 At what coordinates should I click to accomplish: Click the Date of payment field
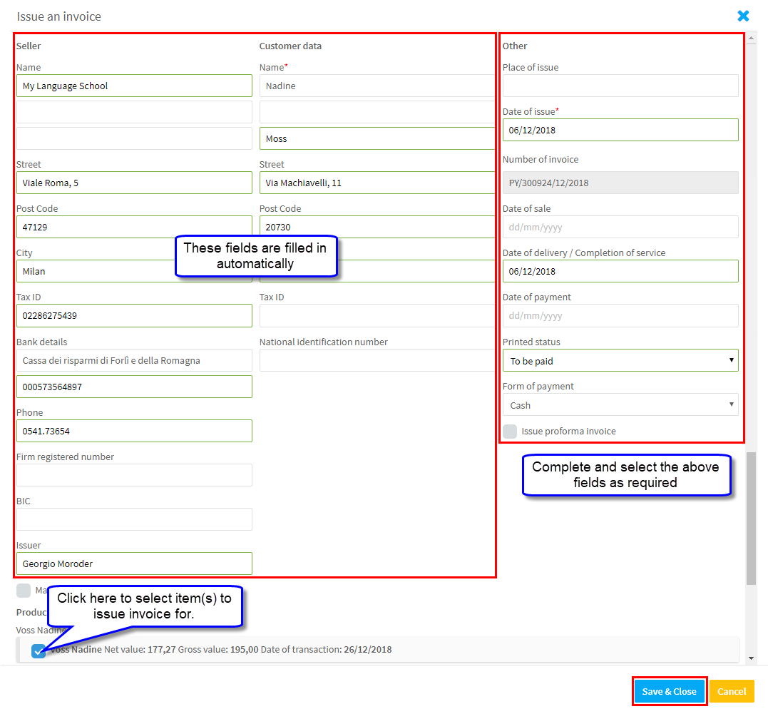point(620,316)
